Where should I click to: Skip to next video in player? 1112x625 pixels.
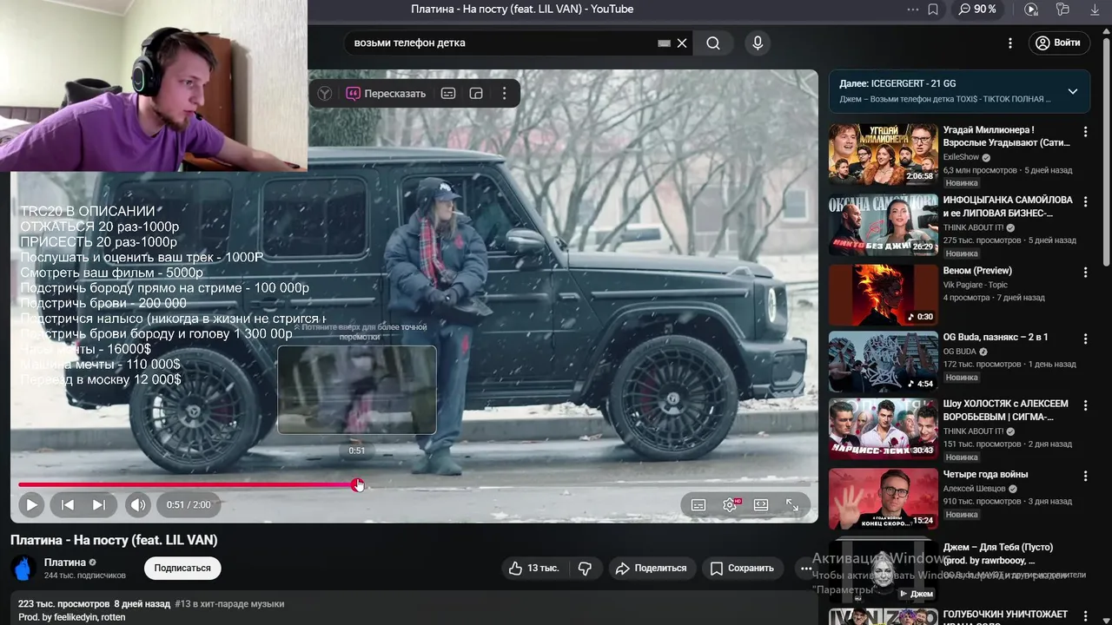[99, 504]
